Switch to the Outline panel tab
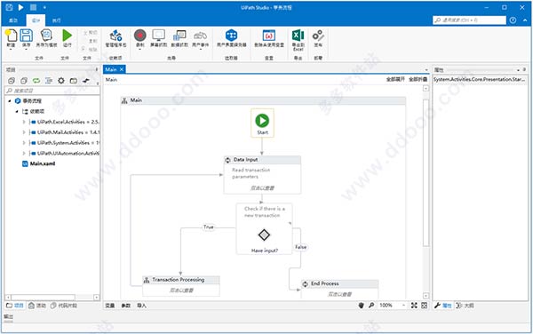Image resolution: width=533 pixels, height=334 pixels. [x=465, y=306]
